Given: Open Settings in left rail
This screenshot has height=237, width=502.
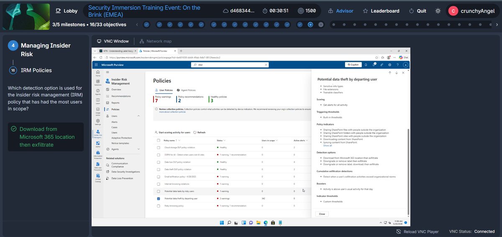Looking at the screenshot, I should pos(97,122).
